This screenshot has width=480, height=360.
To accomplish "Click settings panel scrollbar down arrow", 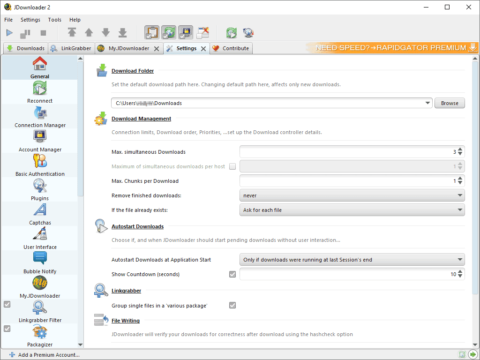I will (x=475, y=345).
